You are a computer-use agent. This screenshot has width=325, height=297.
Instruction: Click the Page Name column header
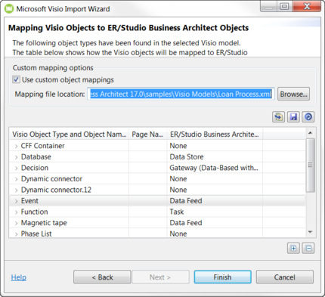click(x=148, y=135)
